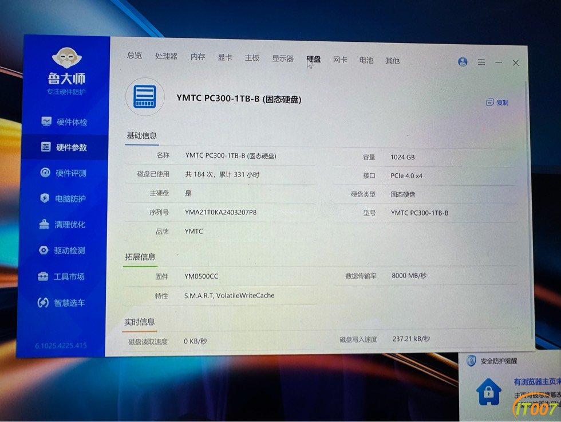Click the 基础信息 section heading

pos(142,135)
